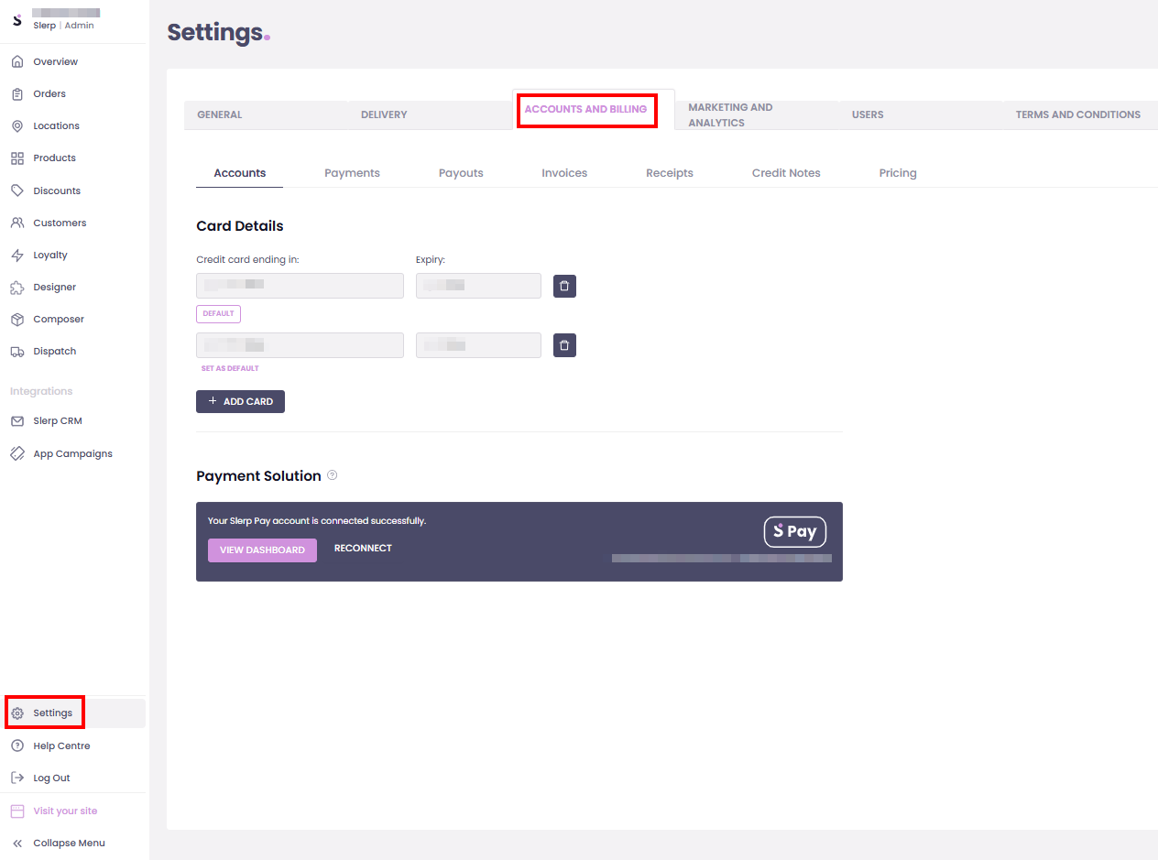Viewport: 1158px width, 860px height.
Task: Open help icon next to Payment Solution
Action: click(333, 475)
